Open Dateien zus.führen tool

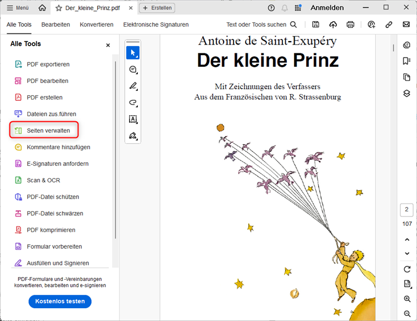point(46,114)
